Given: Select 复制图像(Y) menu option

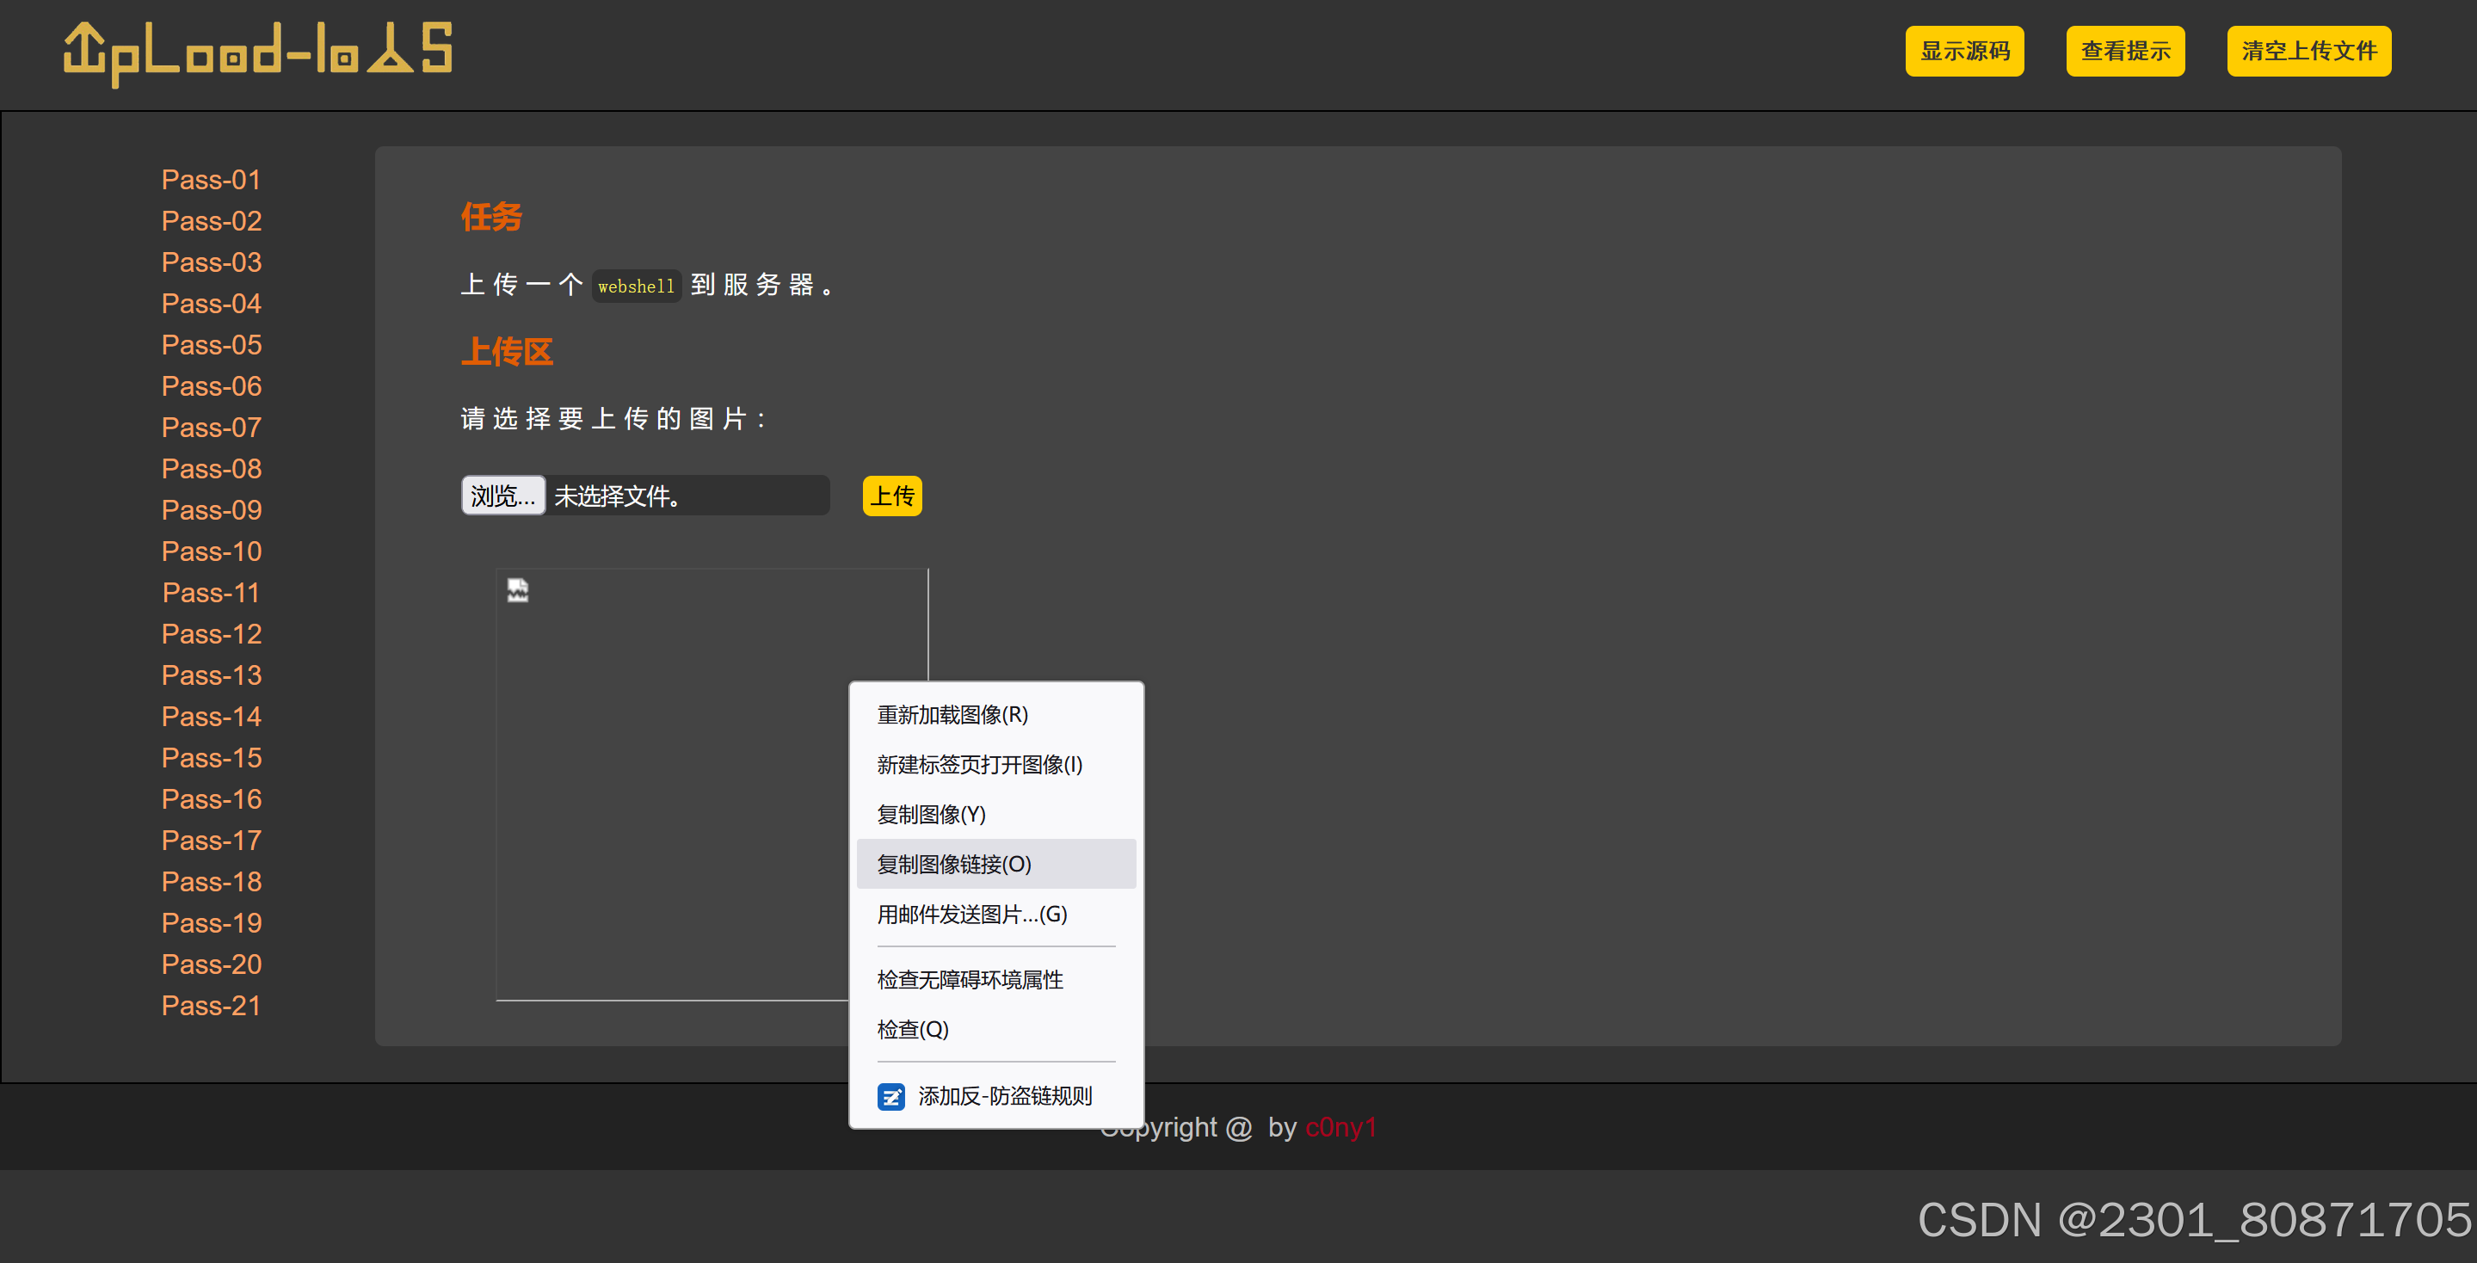Looking at the screenshot, I should coord(931,814).
